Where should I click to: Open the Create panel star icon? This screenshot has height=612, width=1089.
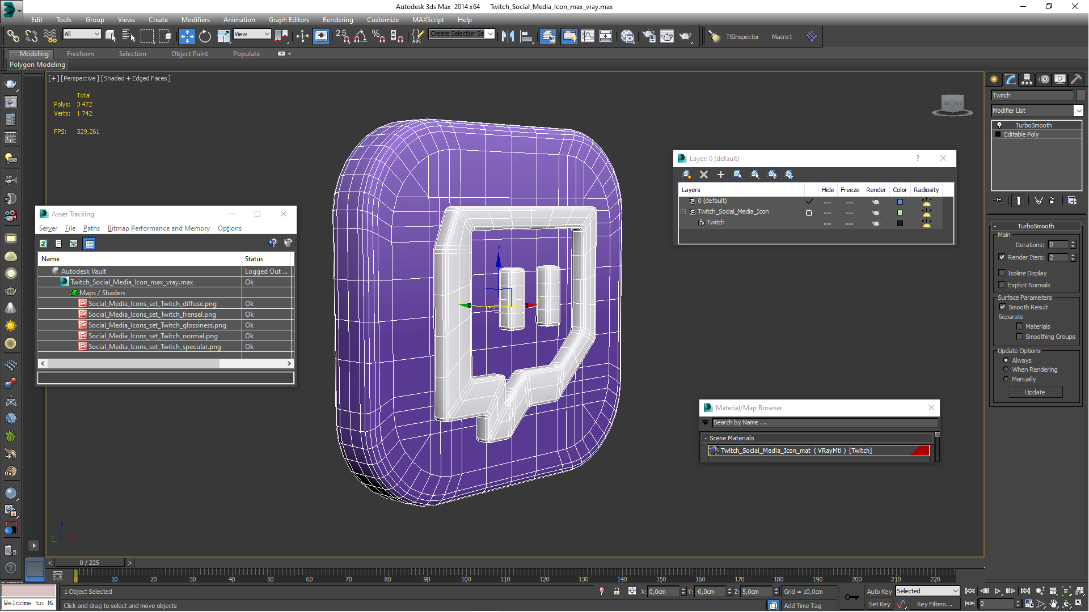click(x=994, y=79)
